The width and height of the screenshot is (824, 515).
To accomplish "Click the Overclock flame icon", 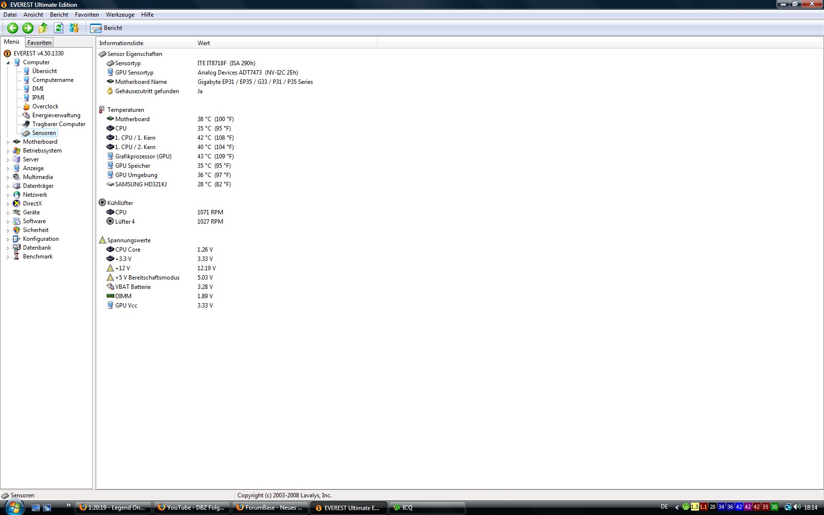I will 26,106.
